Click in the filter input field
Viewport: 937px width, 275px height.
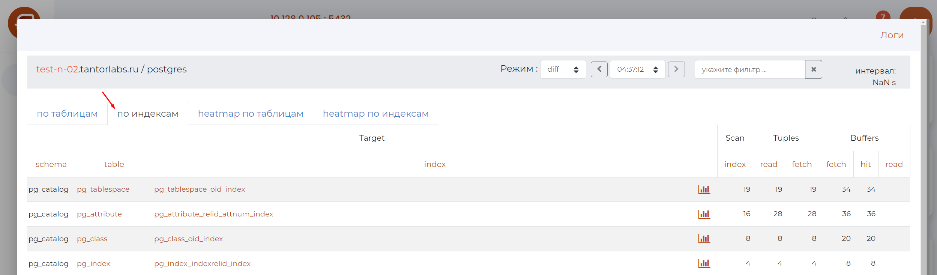[x=749, y=69]
